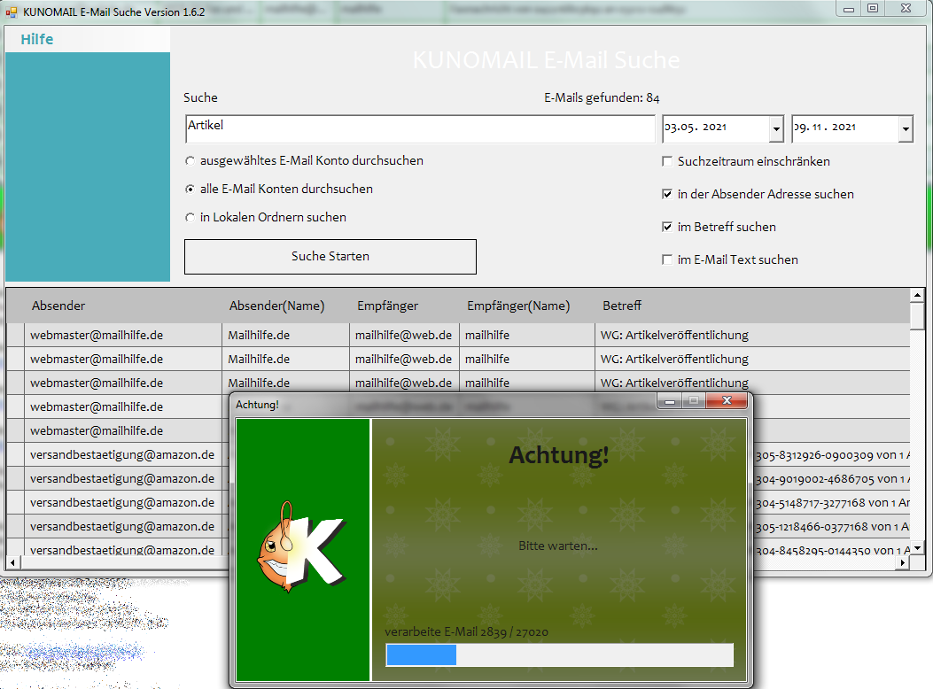The width and height of the screenshot is (933, 689).
Task: Toggle 'in der Absender Adresse suchen' checkbox
Action: click(667, 195)
